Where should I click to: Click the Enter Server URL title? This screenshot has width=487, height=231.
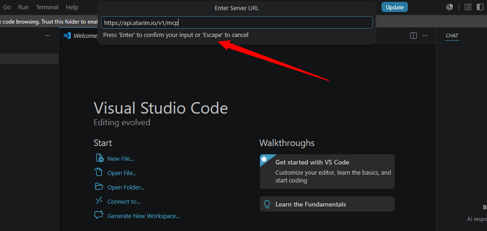[237, 8]
